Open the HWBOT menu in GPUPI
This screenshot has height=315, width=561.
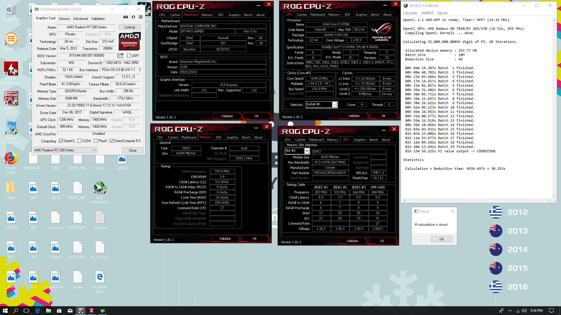click(x=427, y=13)
